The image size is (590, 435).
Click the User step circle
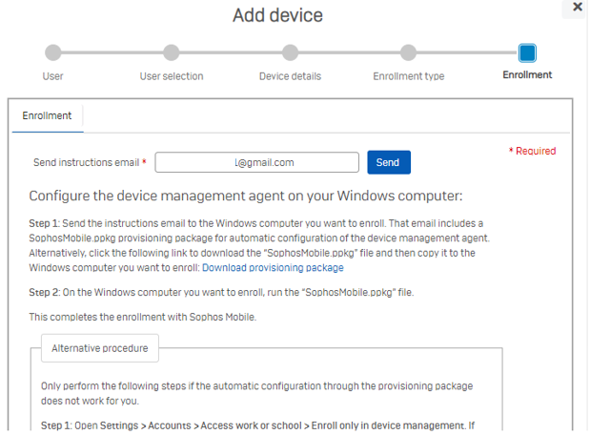(53, 52)
